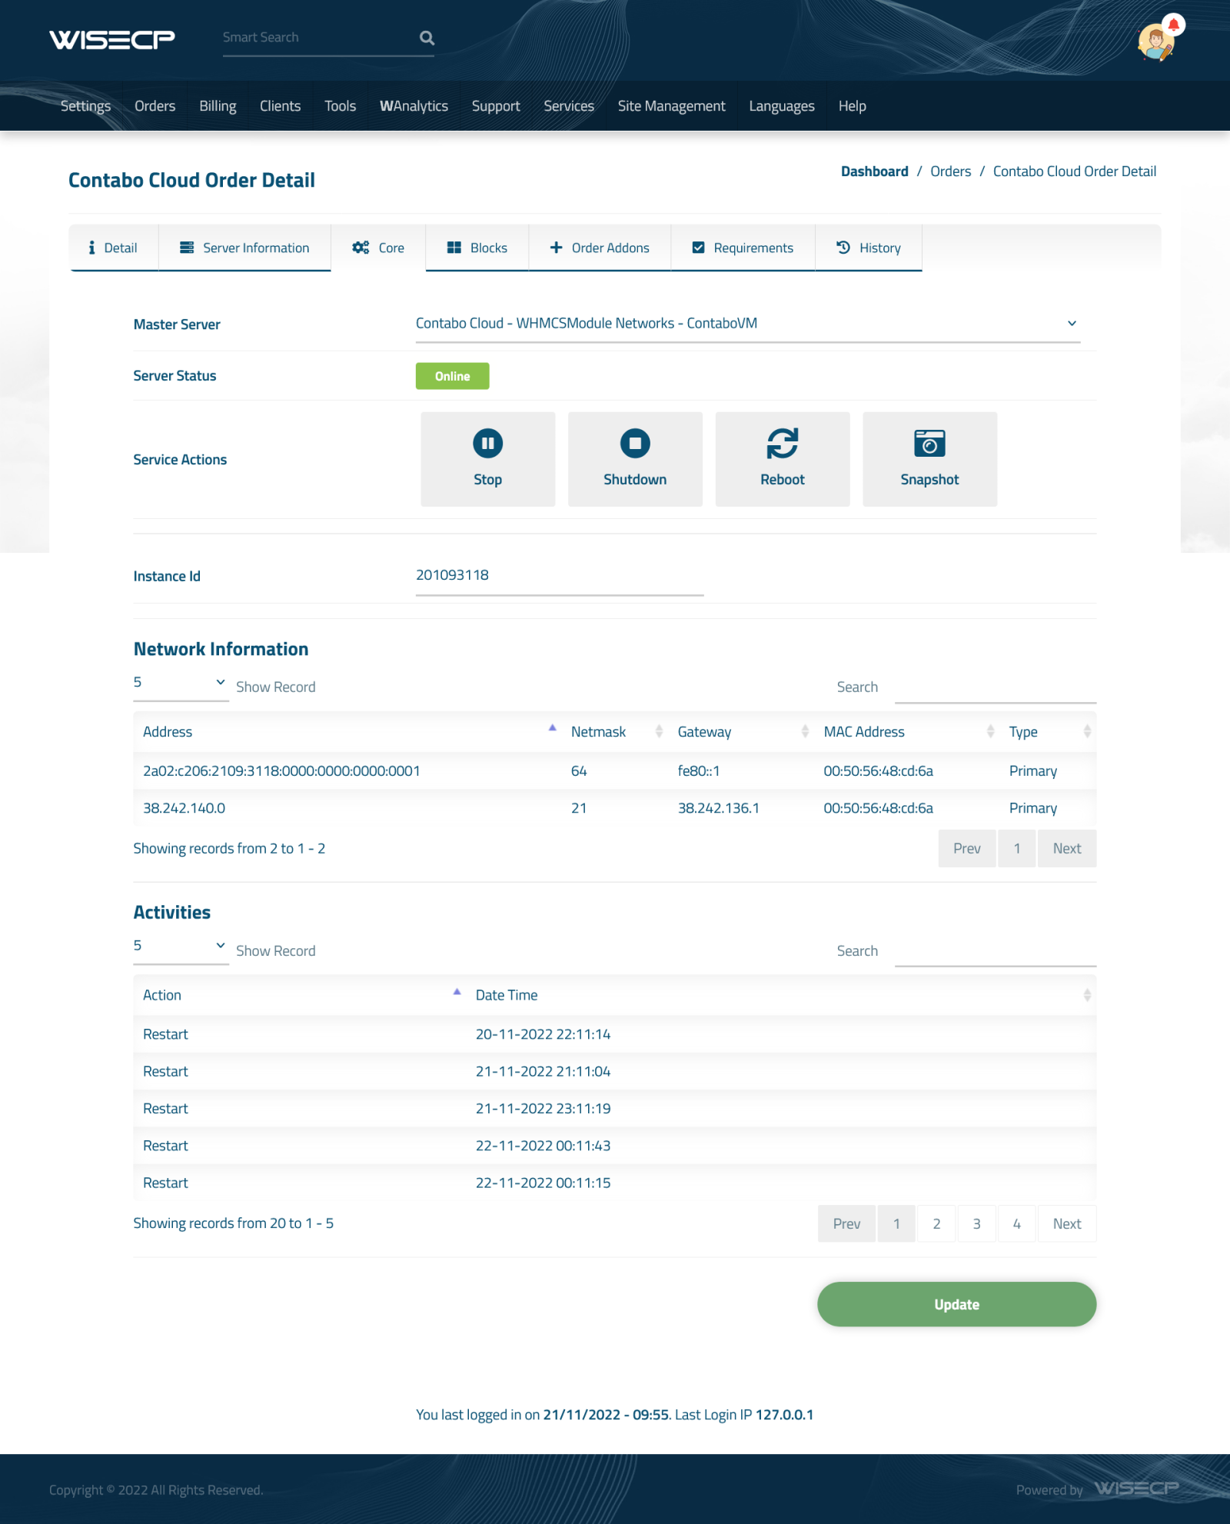Screen dimensions: 1230x1524
Task: Click the Online server status badge
Action: 453,376
